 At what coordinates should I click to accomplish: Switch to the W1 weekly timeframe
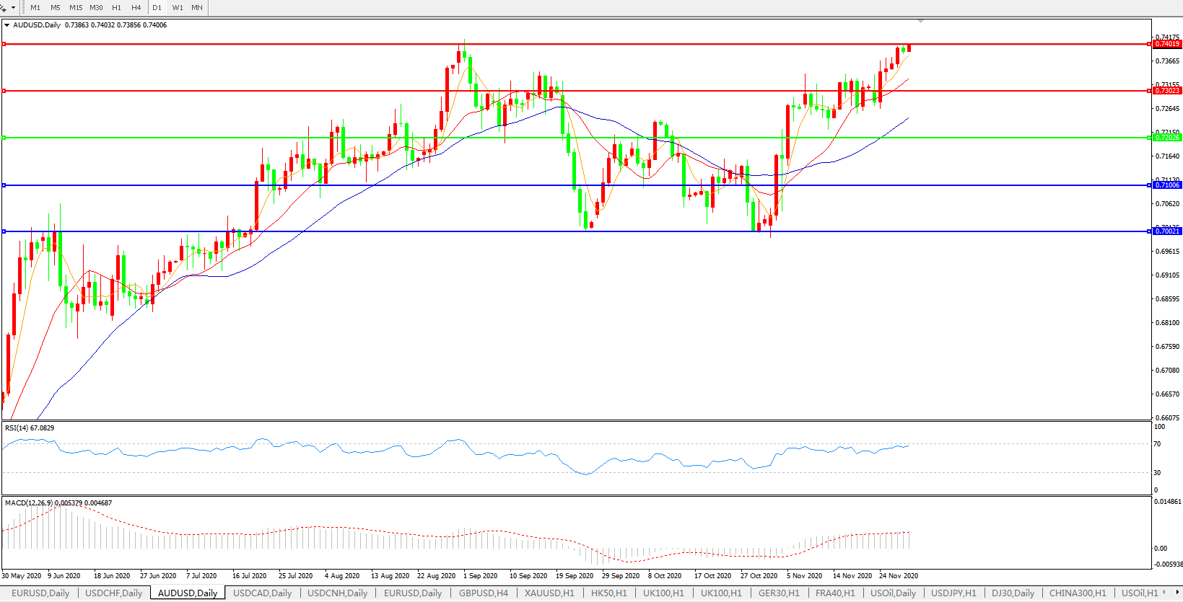[x=178, y=8]
